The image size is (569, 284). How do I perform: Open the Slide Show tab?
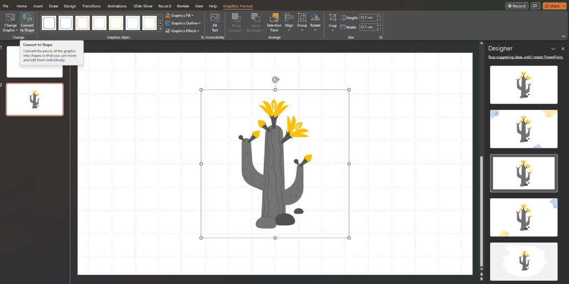(143, 6)
